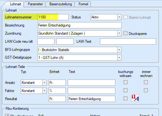The height and width of the screenshot is (116, 162).
Task: Open the Ansatz Typ dropdown
Action: 44,83
